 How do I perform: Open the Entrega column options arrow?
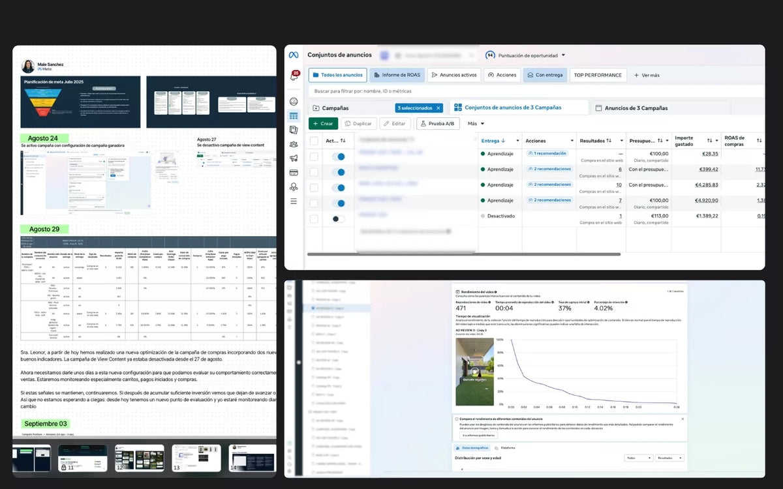pos(519,141)
